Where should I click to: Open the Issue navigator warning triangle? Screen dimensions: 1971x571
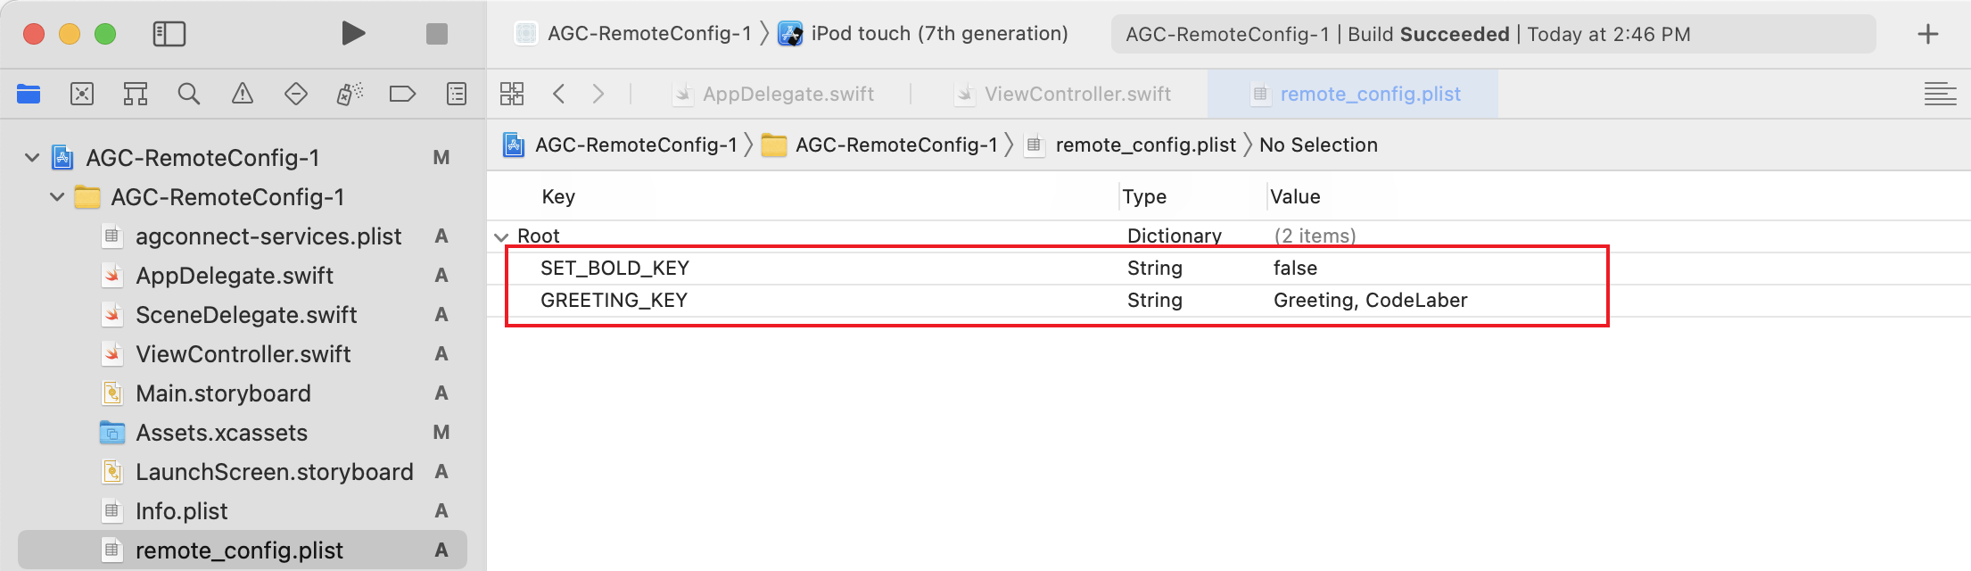pyautogui.click(x=243, y=93)
